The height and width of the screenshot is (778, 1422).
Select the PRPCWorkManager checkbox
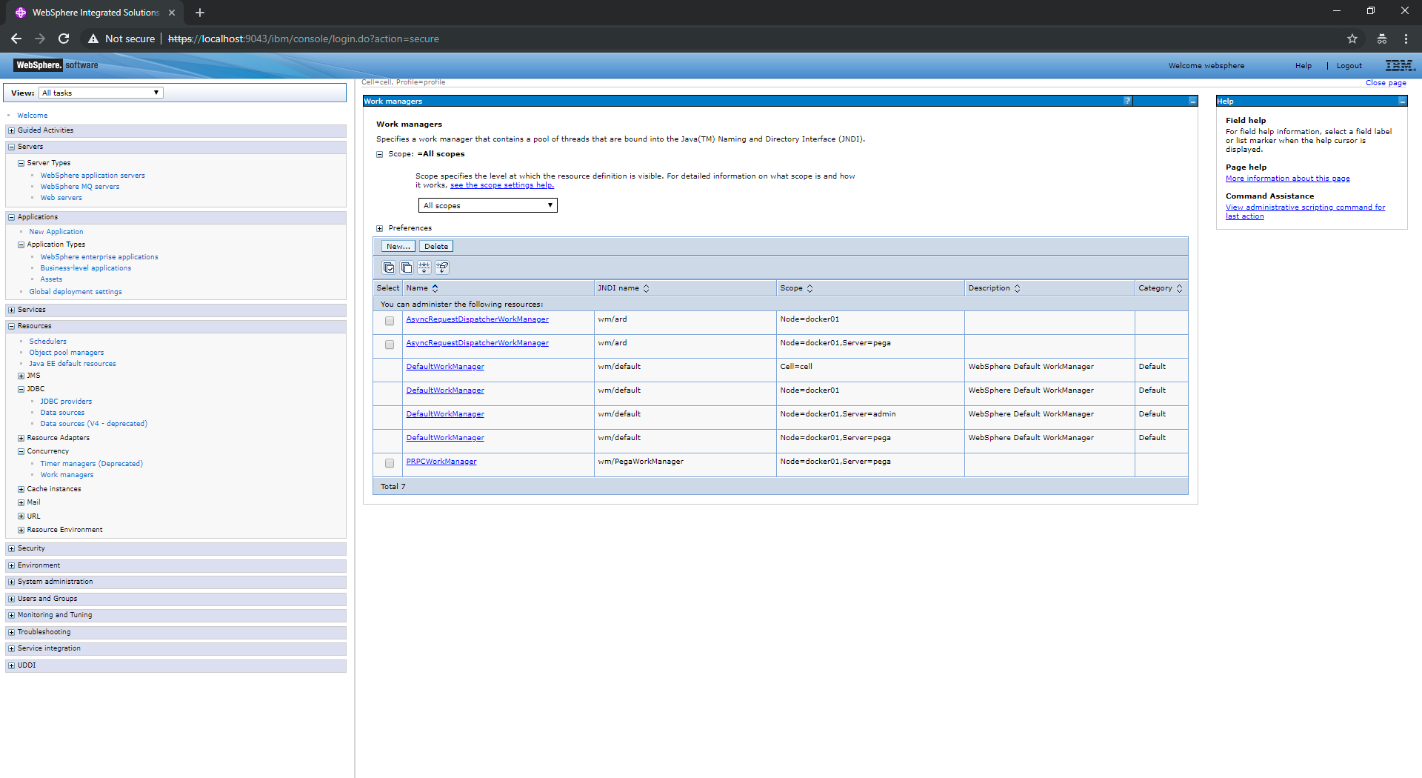tap(390, 463)
